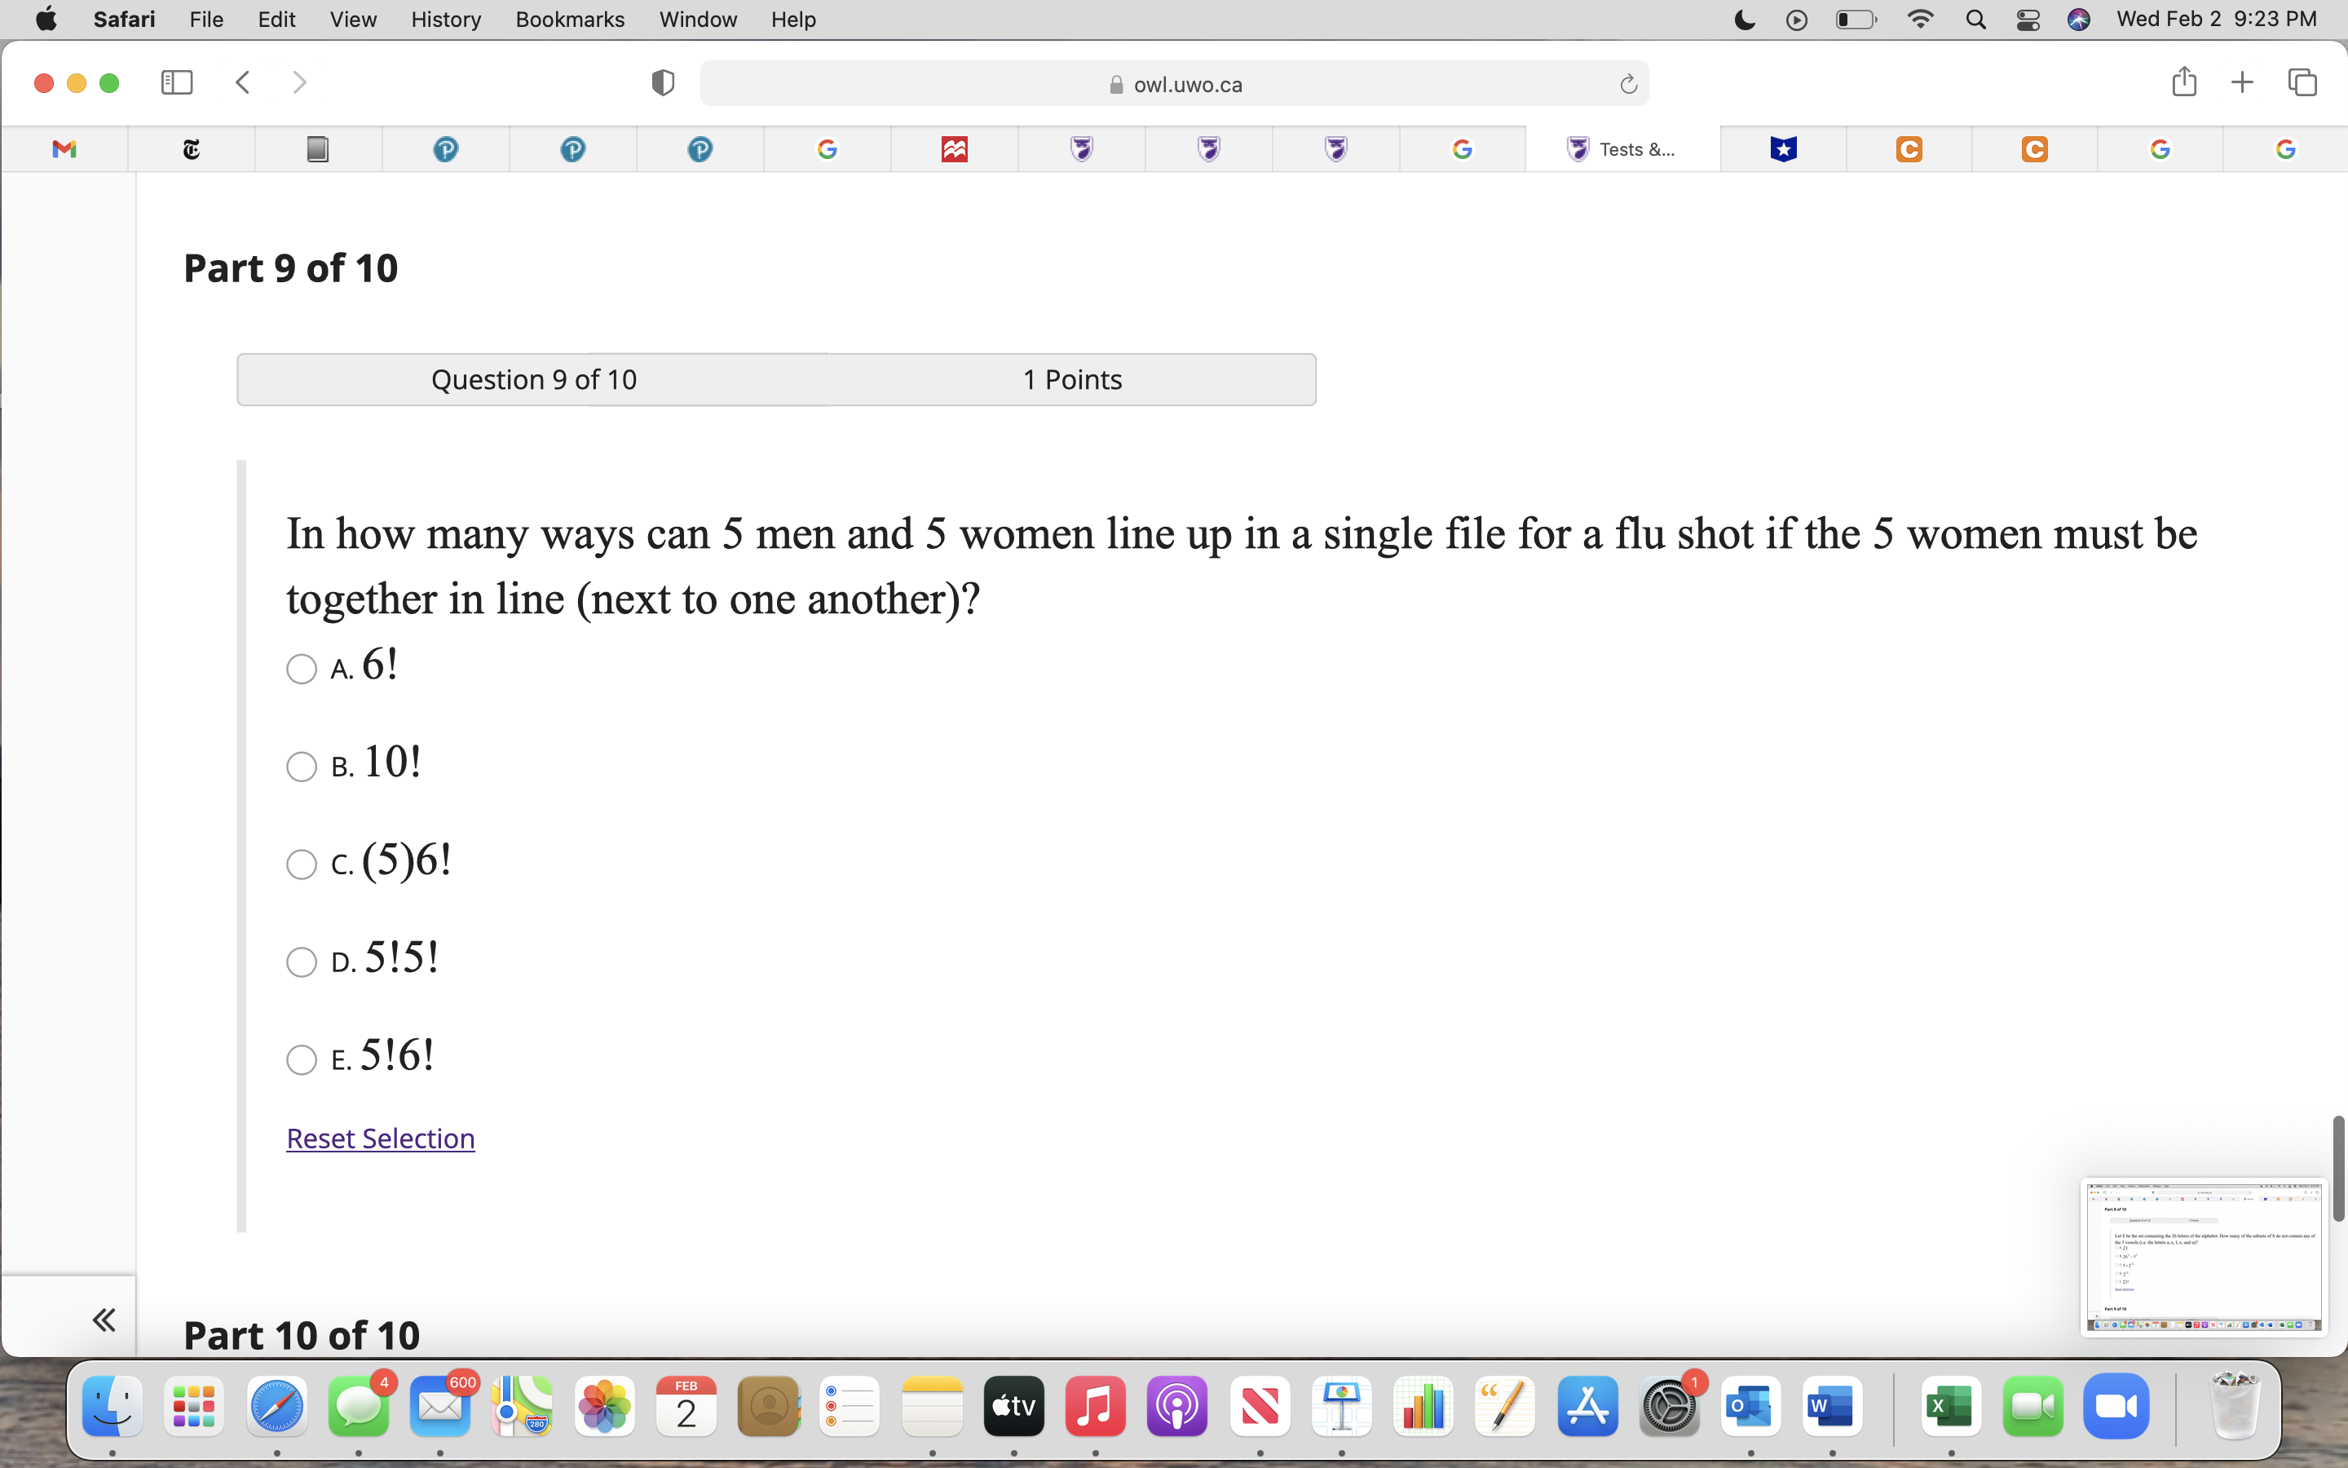2348x1468 pixels.
Task: Select answer C, (5)6!
Action: (301, 863)
